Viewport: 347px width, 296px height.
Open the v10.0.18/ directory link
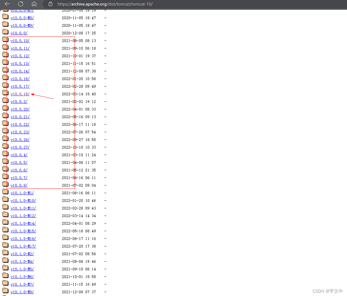(x=20, y=94)
